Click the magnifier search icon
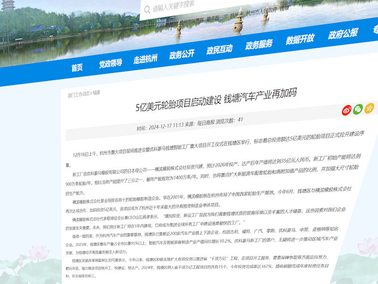 coord(147,9)
